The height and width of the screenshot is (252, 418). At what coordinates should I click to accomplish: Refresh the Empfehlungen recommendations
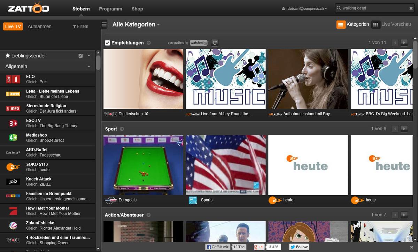[x=215, y=43]
